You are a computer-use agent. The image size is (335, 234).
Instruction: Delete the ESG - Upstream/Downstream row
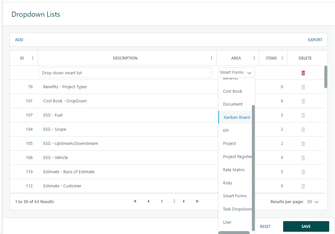303,144
